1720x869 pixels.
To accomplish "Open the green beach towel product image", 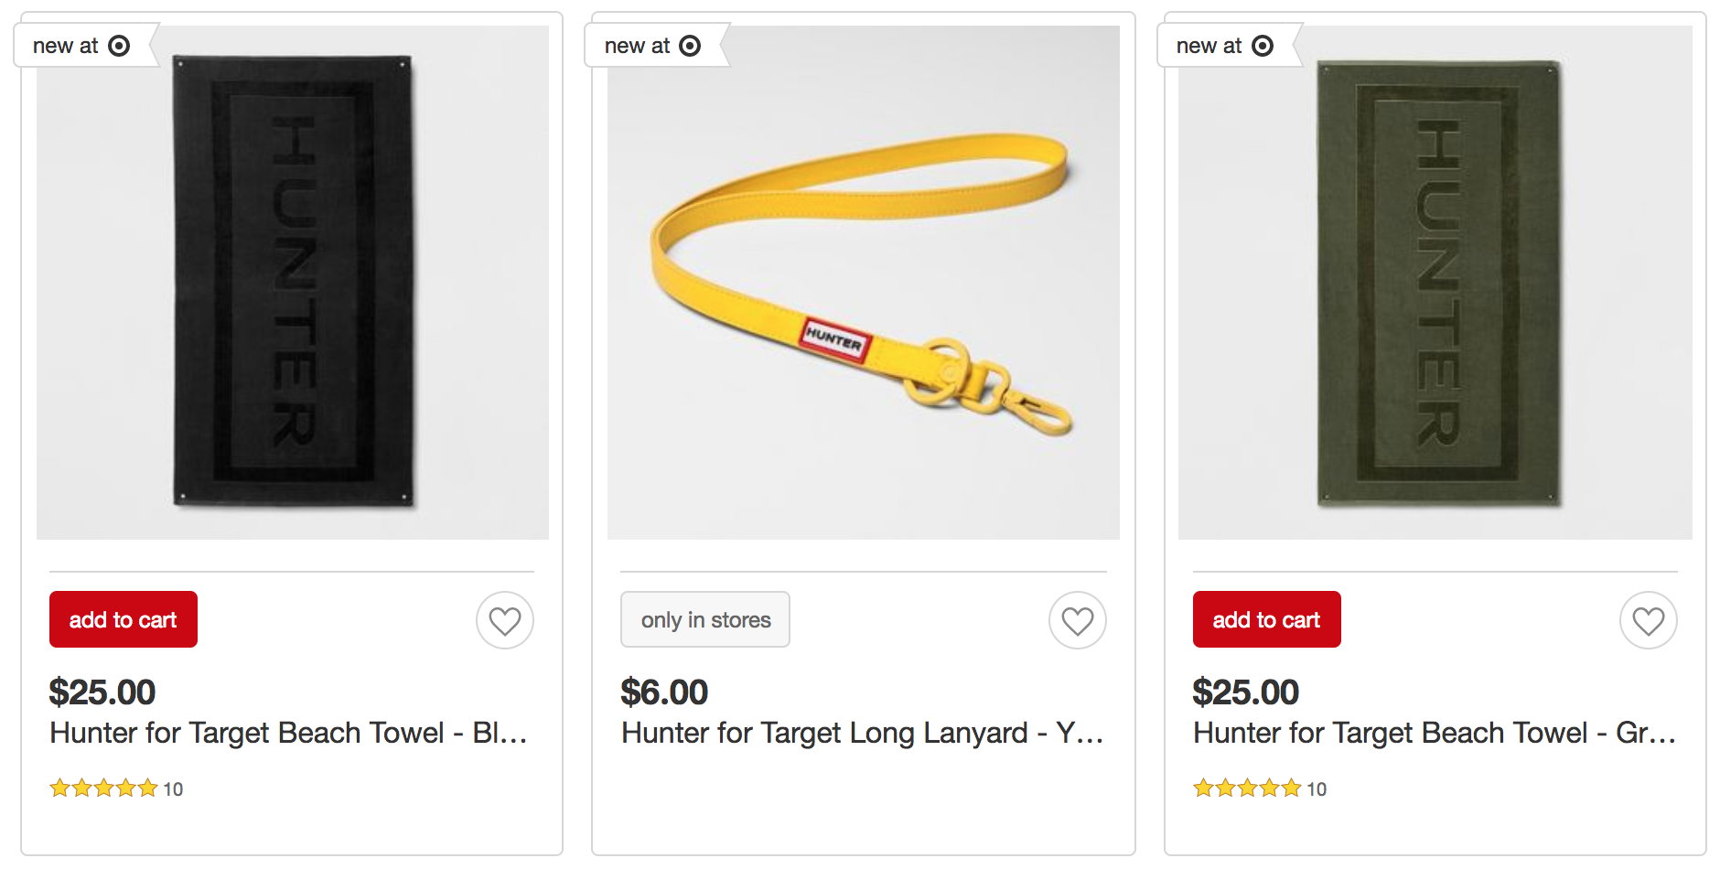I will click(1435, 282).
